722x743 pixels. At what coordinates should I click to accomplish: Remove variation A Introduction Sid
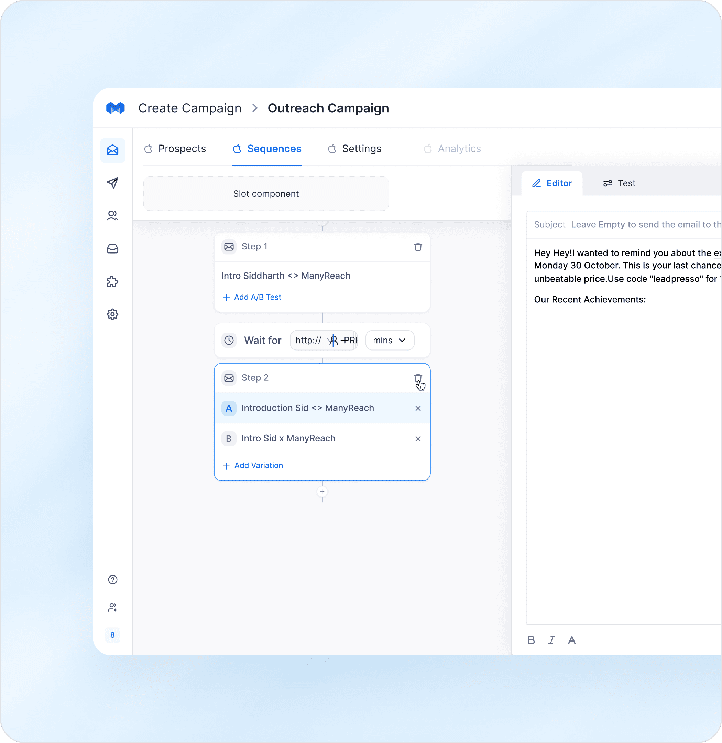click(418, 408)
